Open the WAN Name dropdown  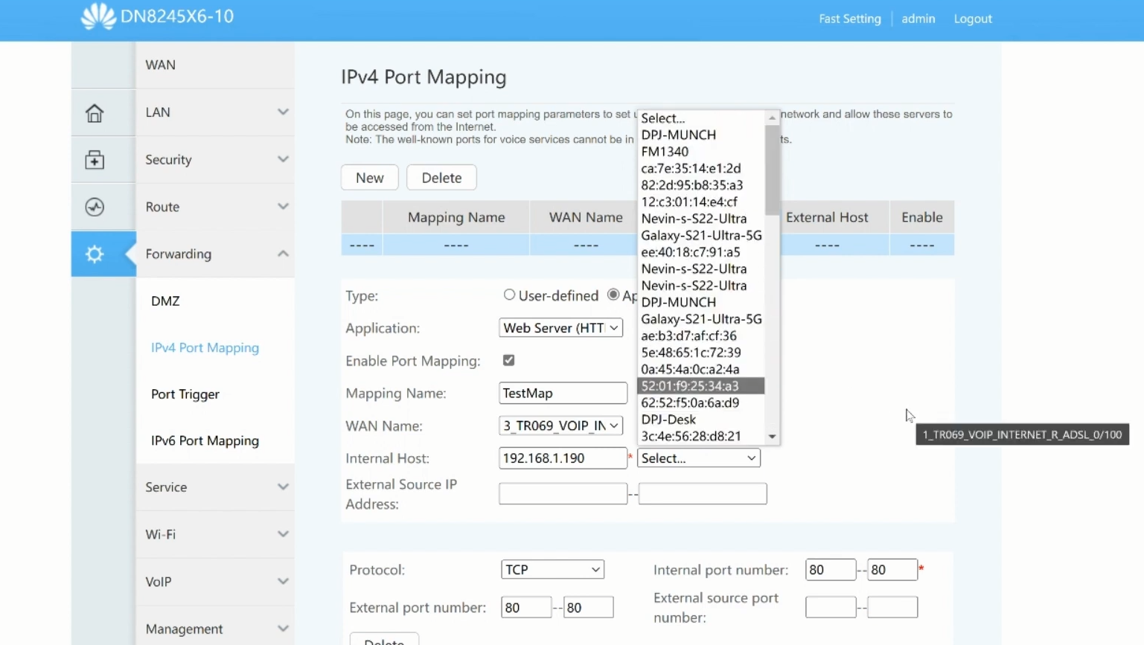click(x=560, y=426)
